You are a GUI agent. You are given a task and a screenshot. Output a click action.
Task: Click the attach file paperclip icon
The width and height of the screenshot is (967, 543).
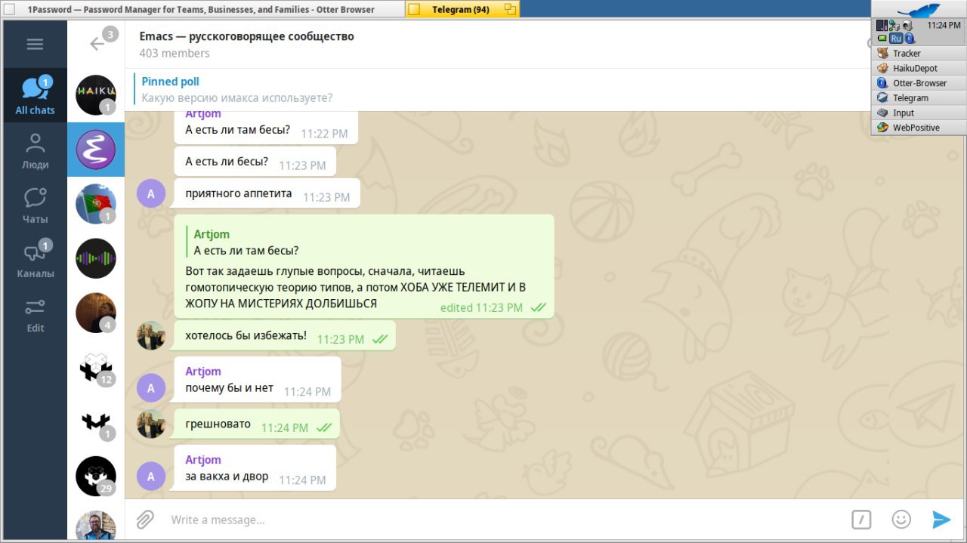point(145,520)
